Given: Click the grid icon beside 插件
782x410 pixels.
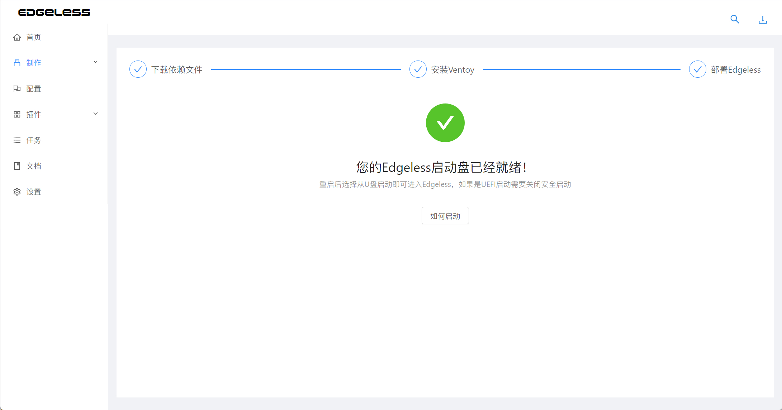Looking at the screenshot, I should tap(17, 115).
